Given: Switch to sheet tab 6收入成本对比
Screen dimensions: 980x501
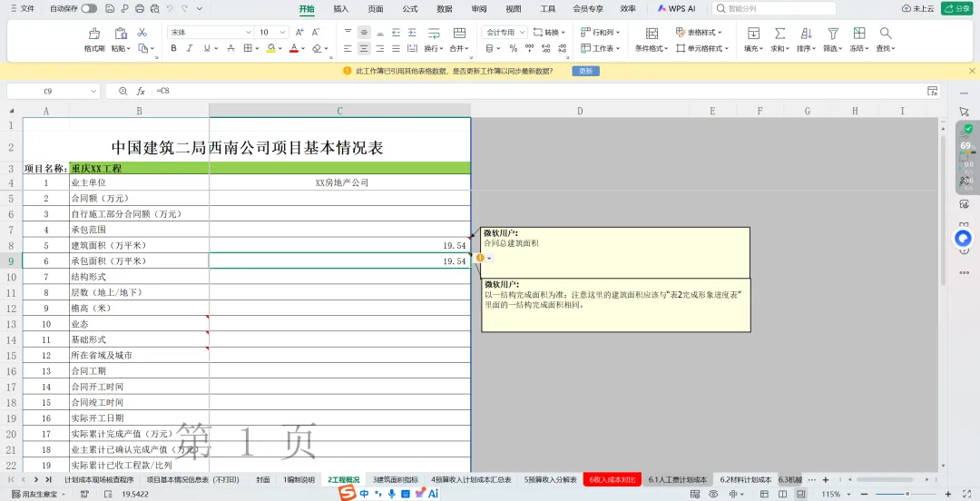Looking at the screenshot, I should [612, 480].
